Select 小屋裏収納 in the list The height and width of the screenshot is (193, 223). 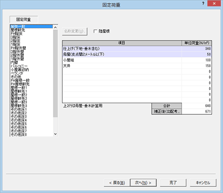31,70
